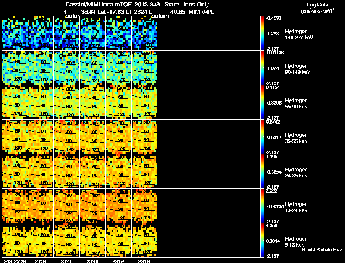Click the 23:58 time label
This screenshot has height=263, width=345.
click(x=144, y=261)
